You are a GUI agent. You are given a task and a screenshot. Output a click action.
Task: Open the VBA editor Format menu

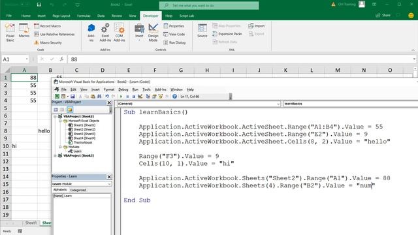click(x=109, y=89)
